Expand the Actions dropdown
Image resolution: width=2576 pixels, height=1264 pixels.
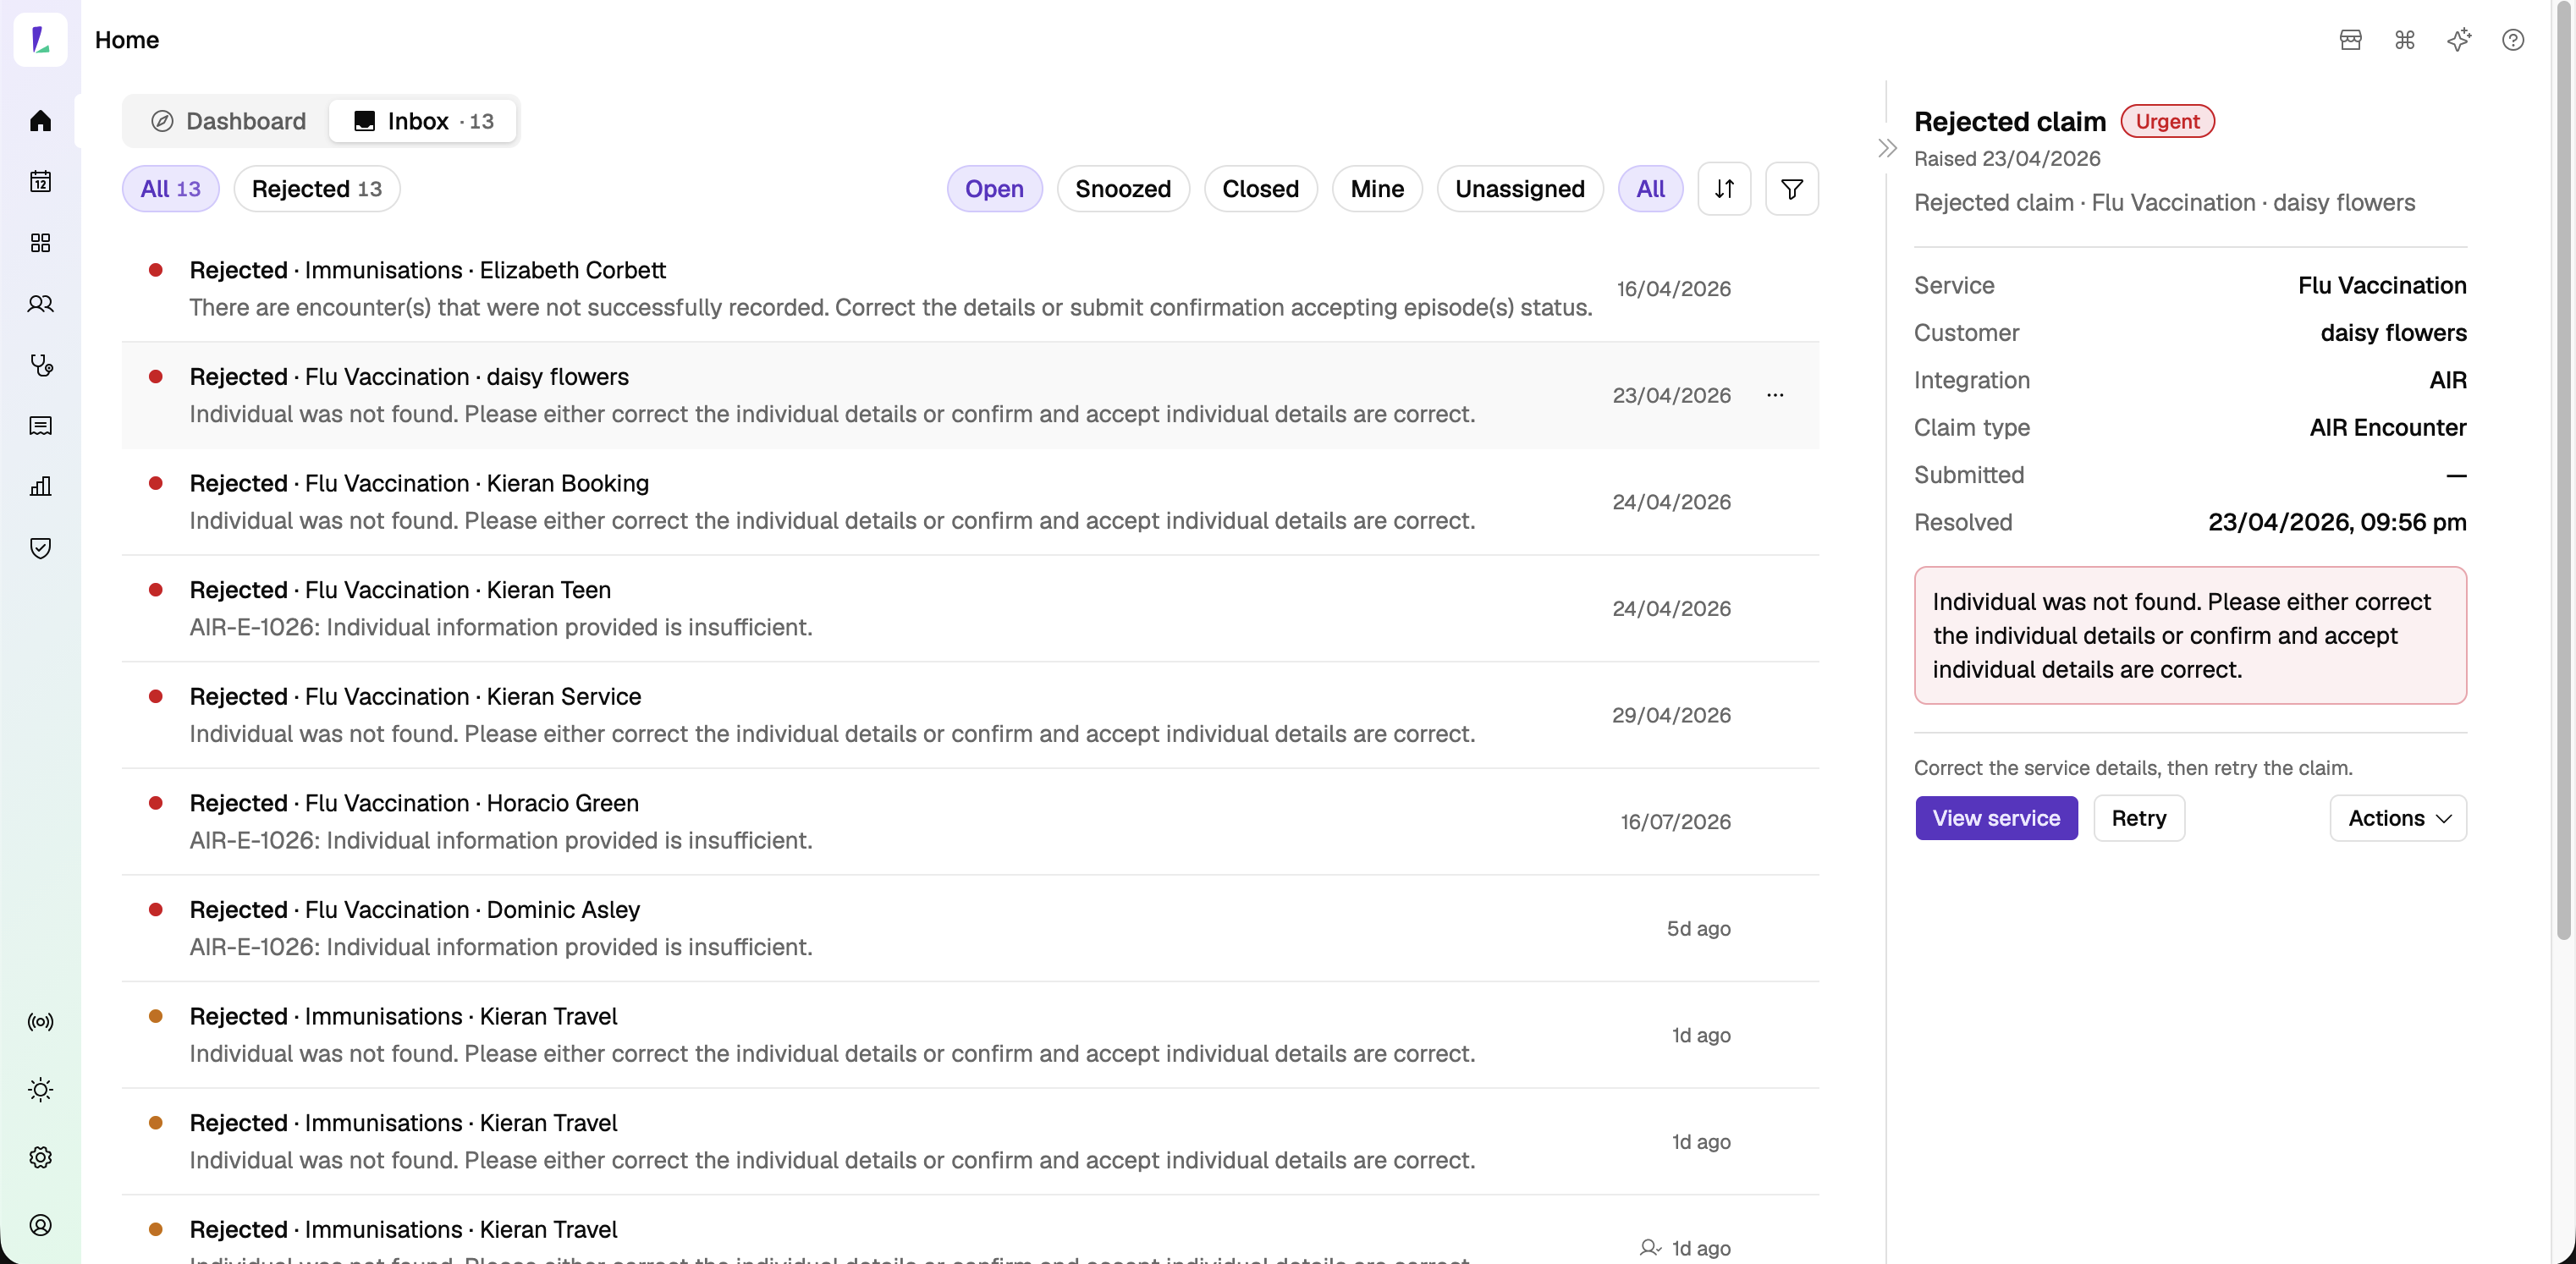click(x=2398, y=818)
